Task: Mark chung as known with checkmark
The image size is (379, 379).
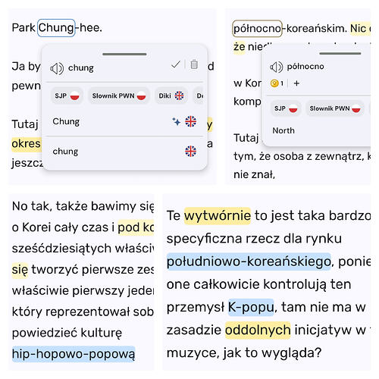Action: [176, 64]
